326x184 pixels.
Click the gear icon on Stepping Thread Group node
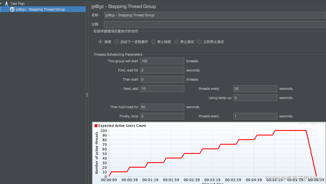[x=12, y=9]
